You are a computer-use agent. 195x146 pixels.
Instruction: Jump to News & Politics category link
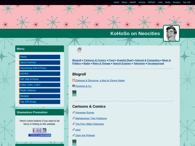tap(166, 60)
